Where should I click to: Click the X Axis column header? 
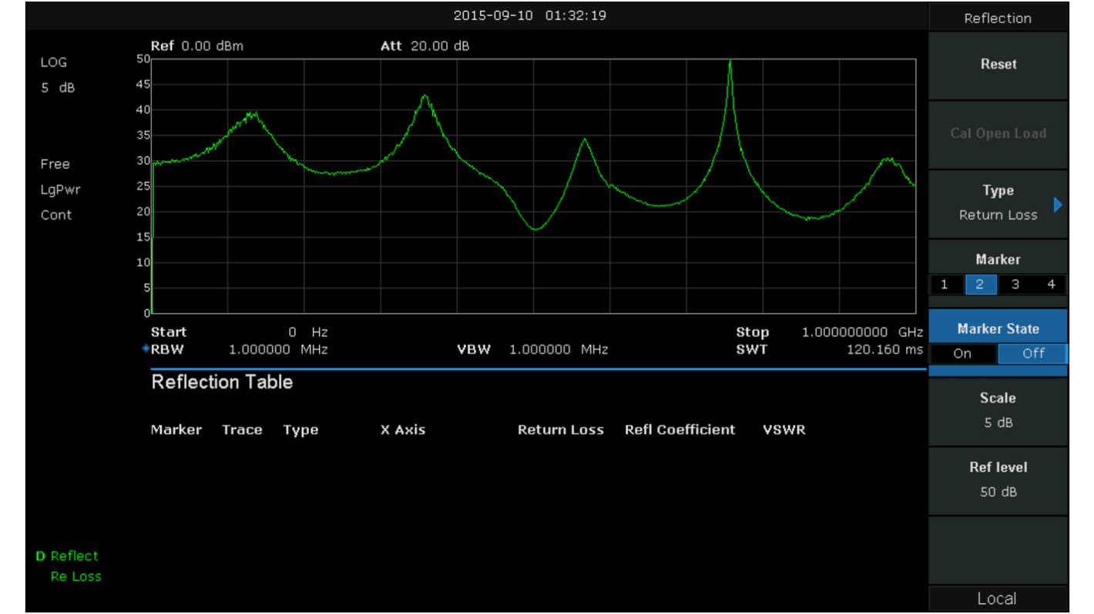pos(403,430)
